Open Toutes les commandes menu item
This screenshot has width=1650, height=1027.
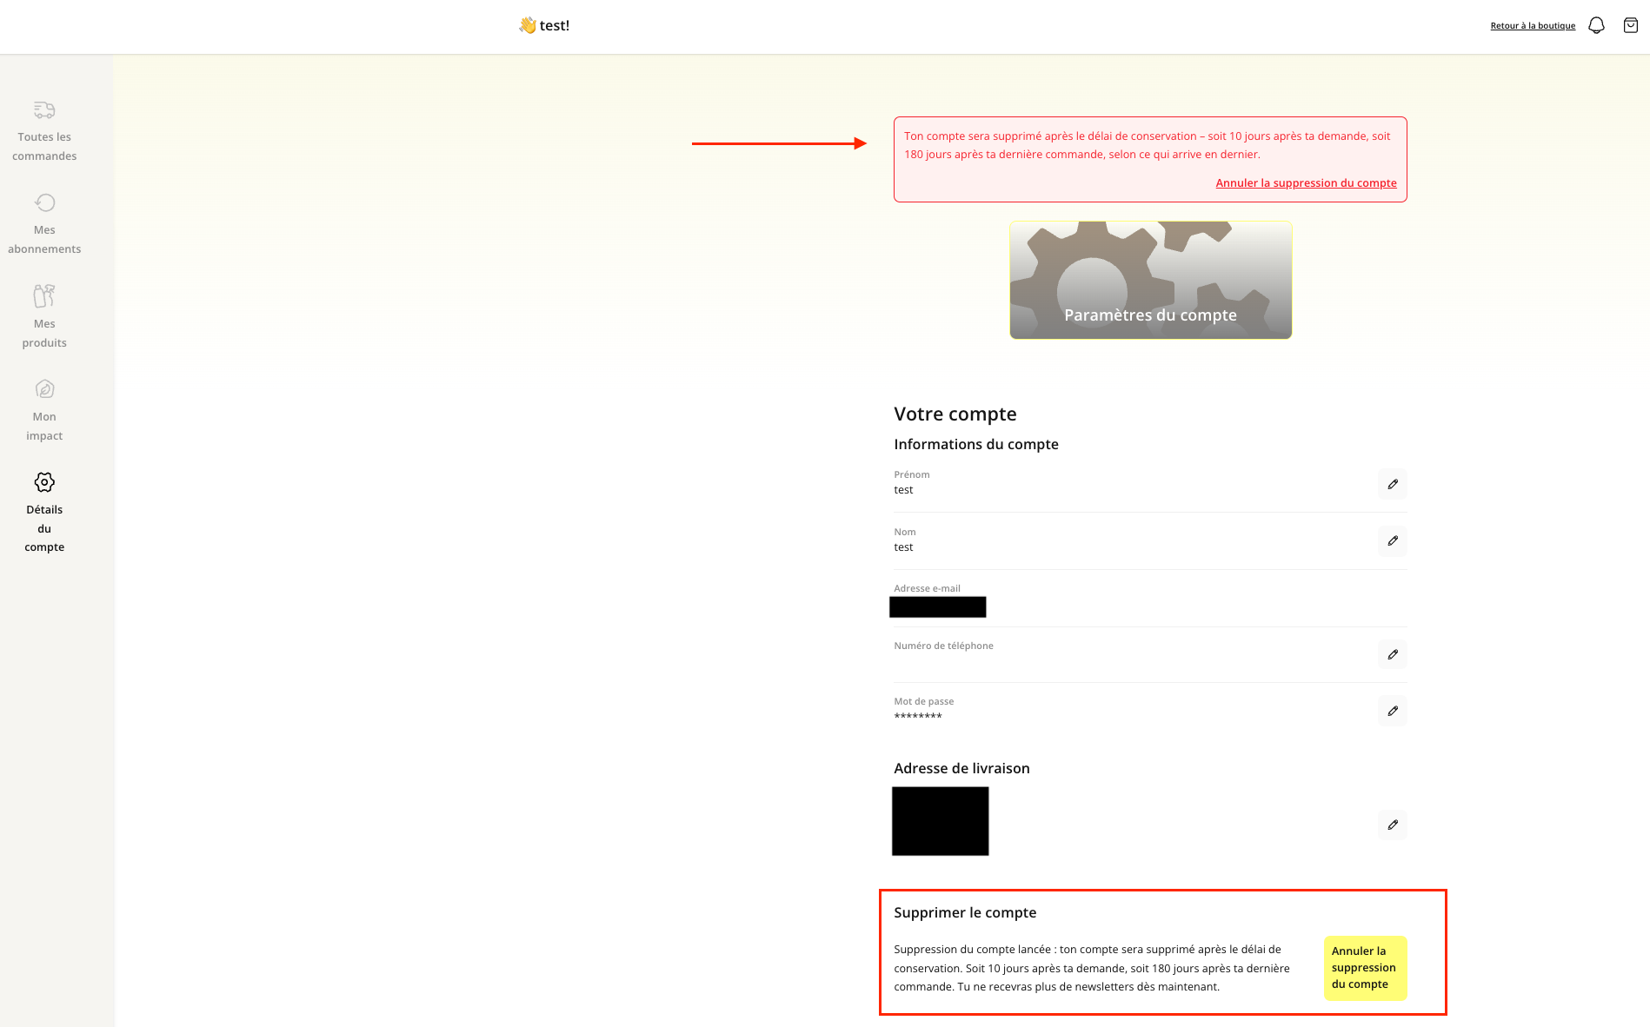point(44,146)
